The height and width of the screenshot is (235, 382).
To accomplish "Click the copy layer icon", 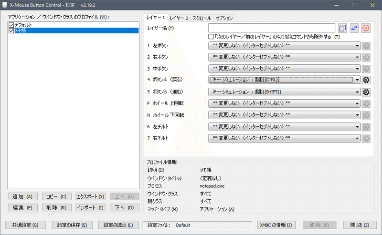I will (342, 28).
